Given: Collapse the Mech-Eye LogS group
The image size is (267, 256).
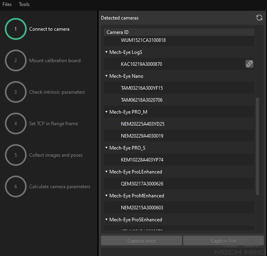Looking at the screenshot, I should coord(107,52).
